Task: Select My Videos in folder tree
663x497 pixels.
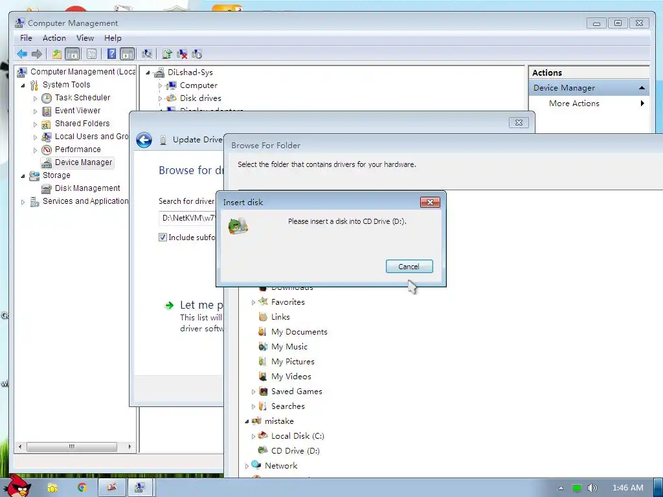Action: point(291,376)
